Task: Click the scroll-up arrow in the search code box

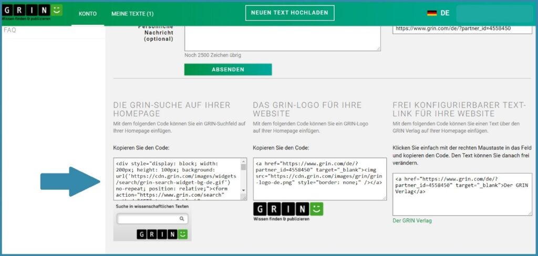Action: [x=243, y=162]
